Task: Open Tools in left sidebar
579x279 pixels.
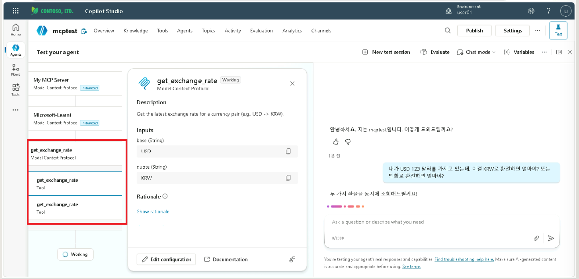Action: pyautogui.click(x=16, y=90)
